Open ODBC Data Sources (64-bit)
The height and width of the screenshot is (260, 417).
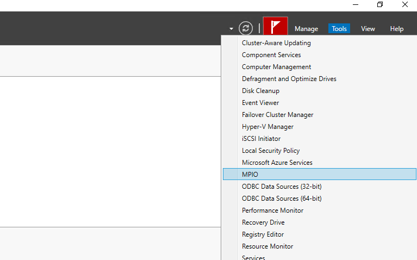(282, 199)
